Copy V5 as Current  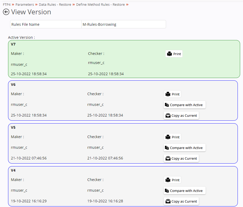coord(181,158)
